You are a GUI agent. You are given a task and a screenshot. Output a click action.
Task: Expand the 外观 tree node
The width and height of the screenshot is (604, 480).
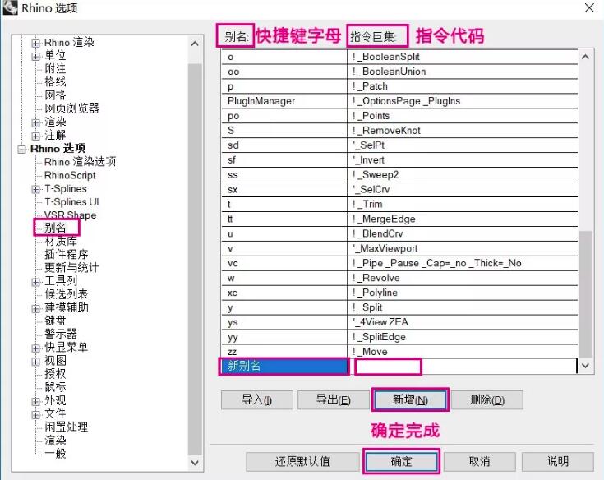(x=36, y=401)
